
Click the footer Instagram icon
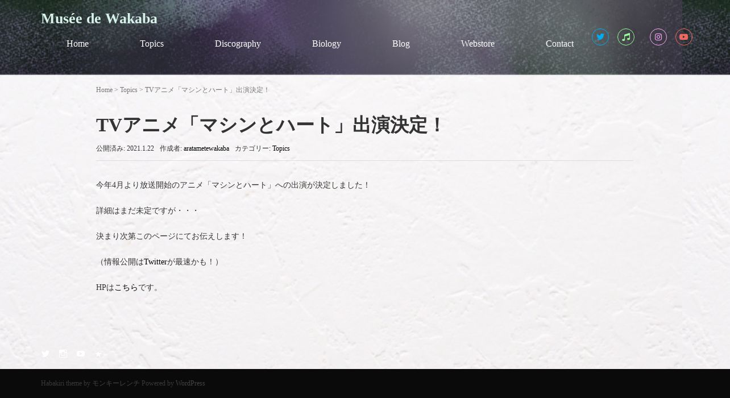tap(63, 354)
